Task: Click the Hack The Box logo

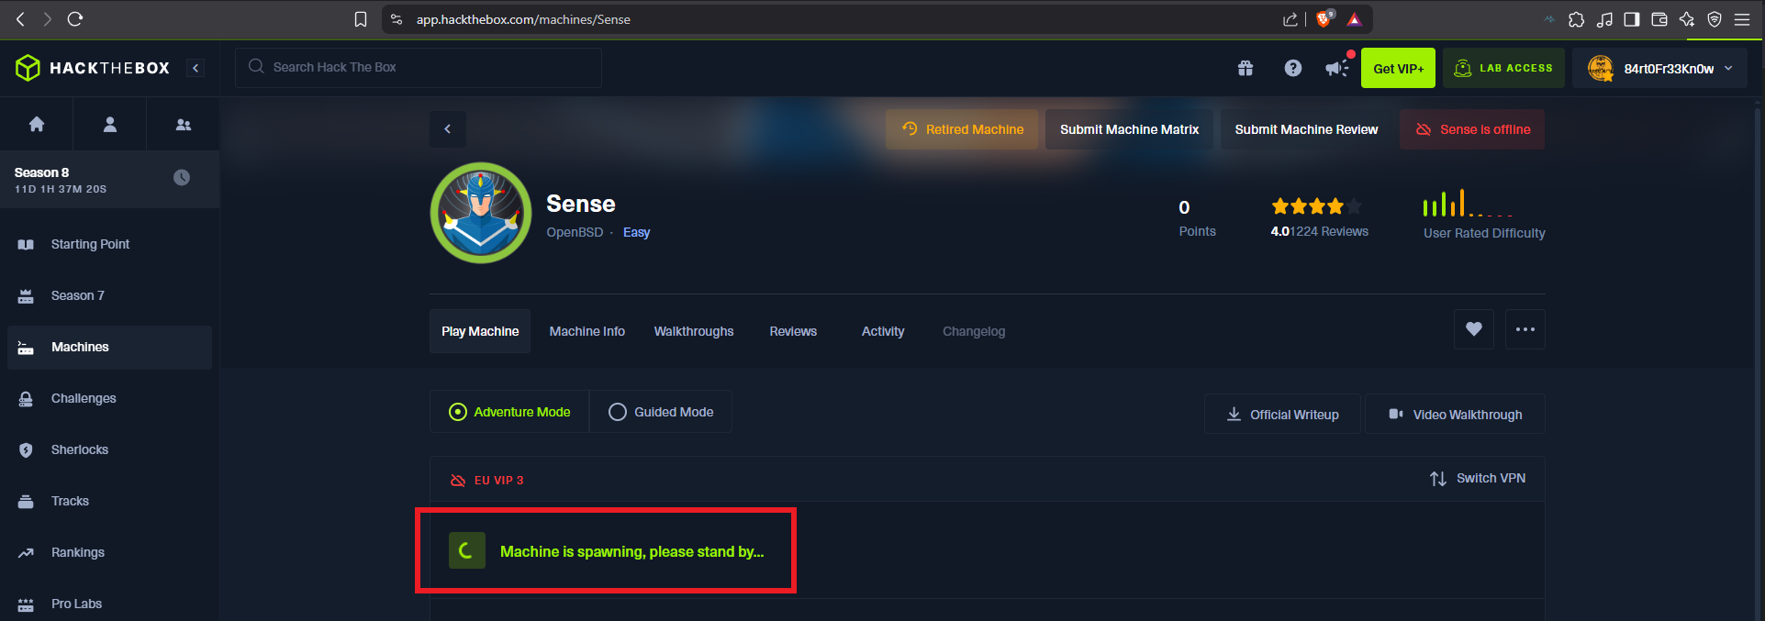Action: click(x=93, y=68)
